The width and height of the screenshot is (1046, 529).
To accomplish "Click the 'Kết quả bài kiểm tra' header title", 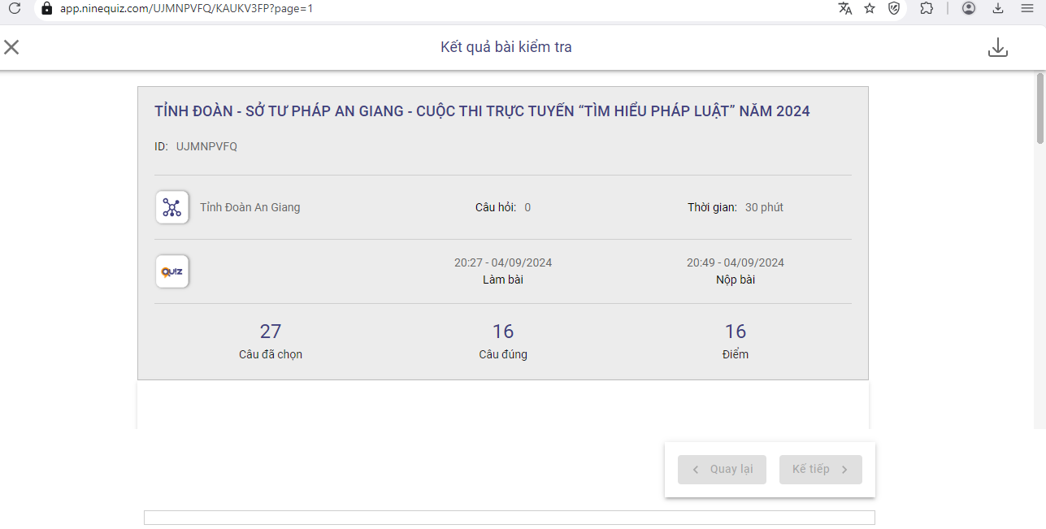I will [x=506, y=47].
